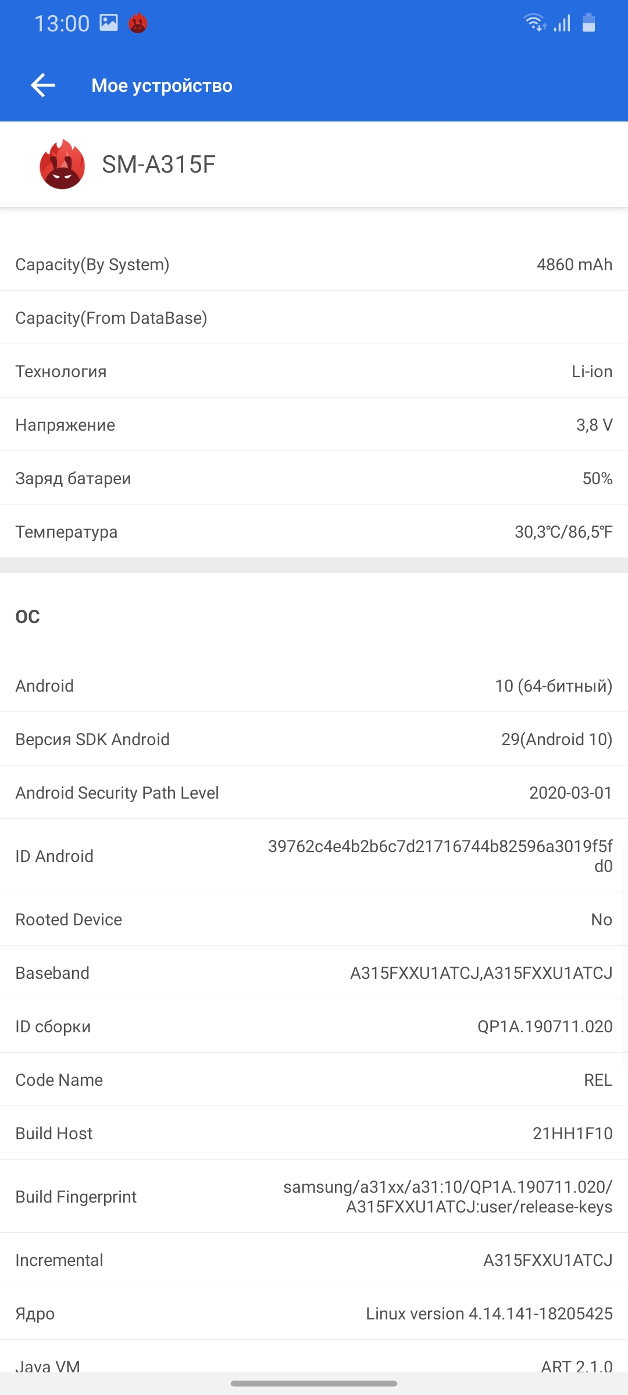Tap the Baseband version row

point(314,973)
